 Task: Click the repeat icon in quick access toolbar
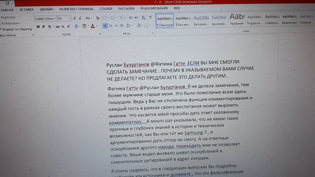[x=7, y=3]
